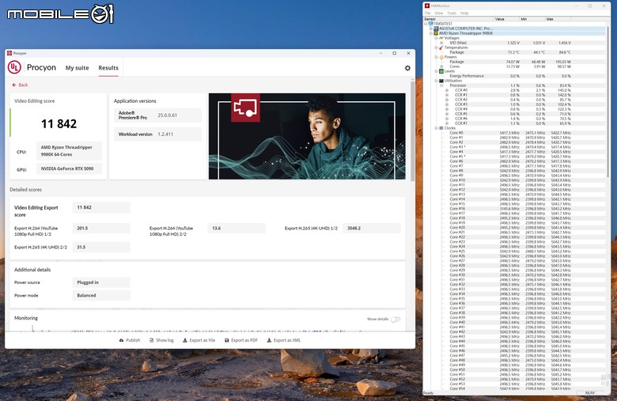Click Export as PDF button label

pyautogui.click(x=244, y=340)
